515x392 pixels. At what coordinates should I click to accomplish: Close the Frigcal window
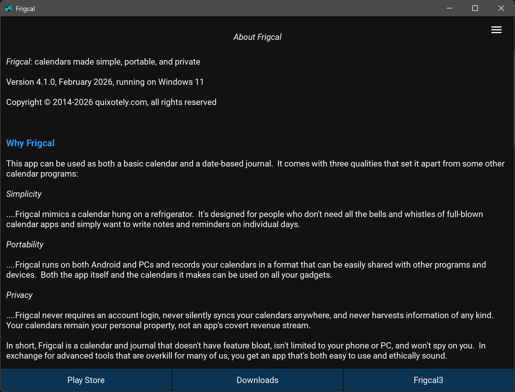tap(501, 8)
